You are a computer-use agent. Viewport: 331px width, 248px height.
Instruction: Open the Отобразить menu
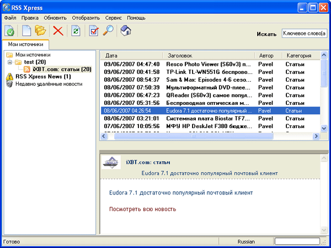(86, 18)
